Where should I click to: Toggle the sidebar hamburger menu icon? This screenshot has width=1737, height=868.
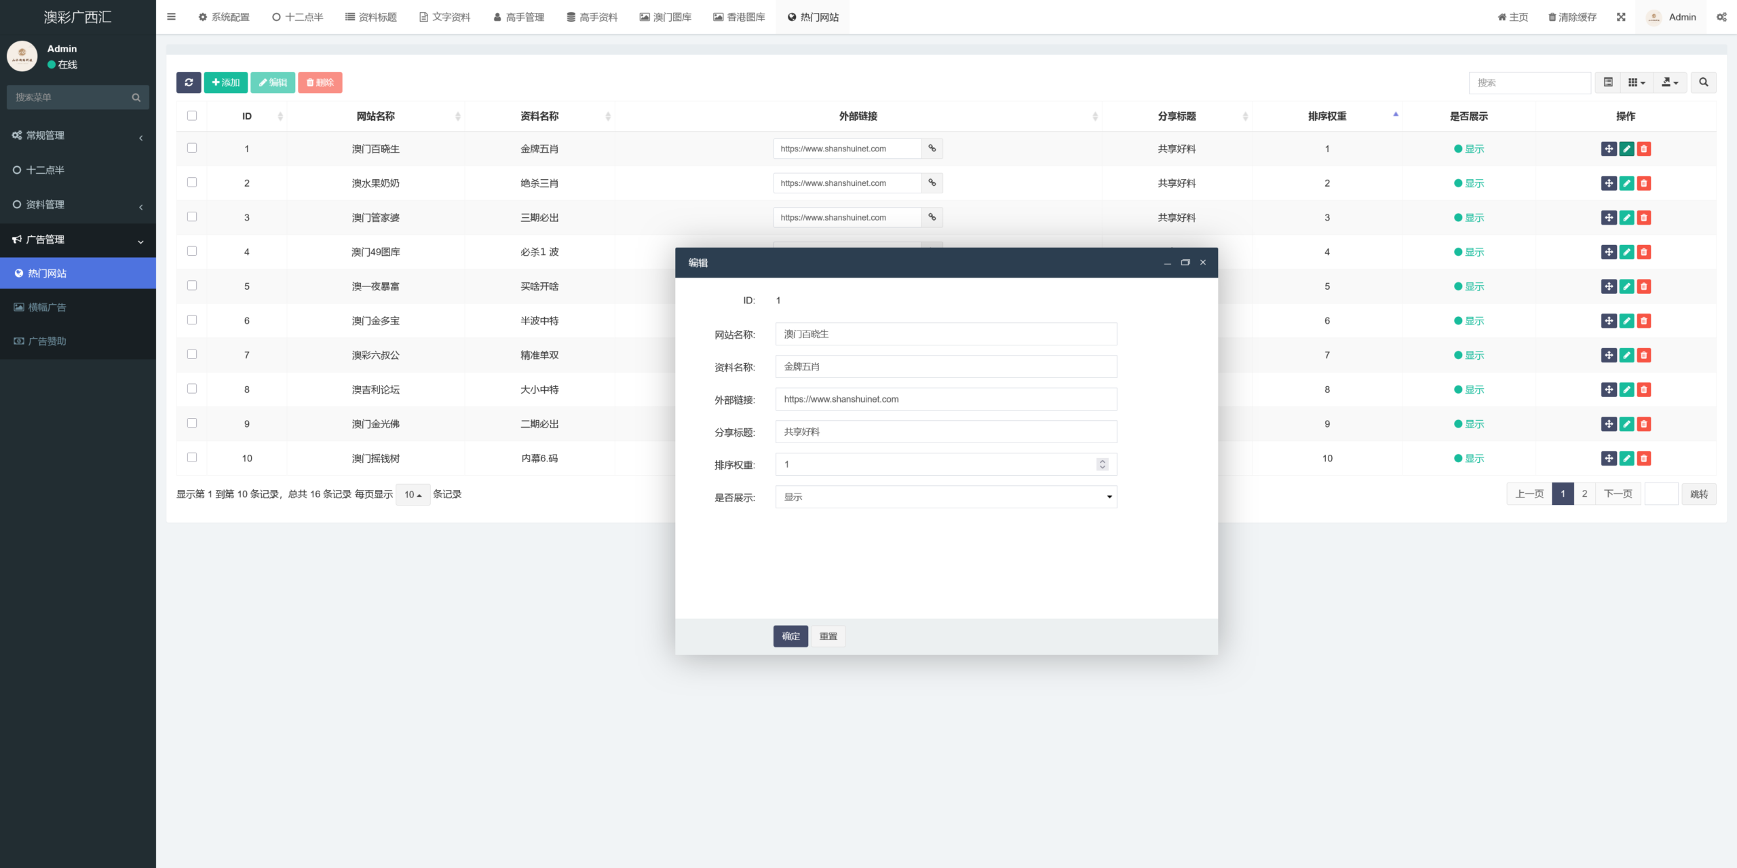click(171, 17)
